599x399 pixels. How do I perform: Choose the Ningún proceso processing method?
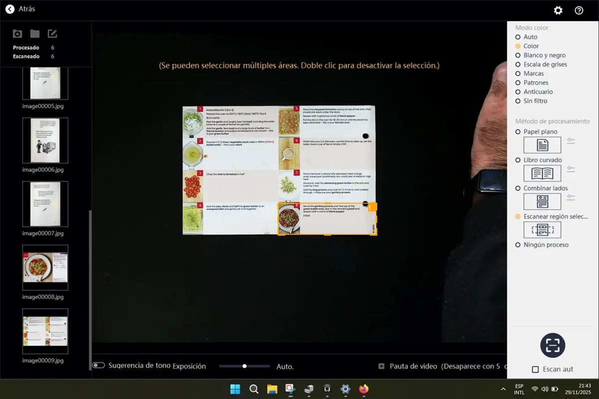coord(518,245)
